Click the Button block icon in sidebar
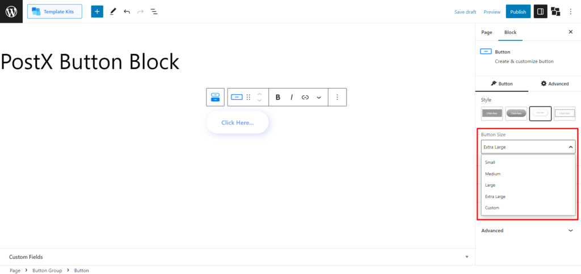 (486, 52)
